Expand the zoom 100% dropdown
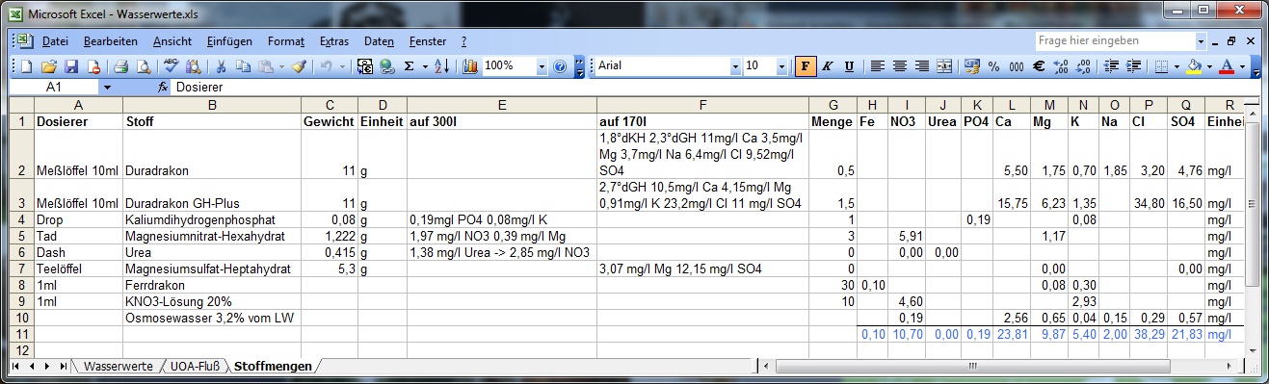Screen dimensions: 1269x384 point(542,66)
